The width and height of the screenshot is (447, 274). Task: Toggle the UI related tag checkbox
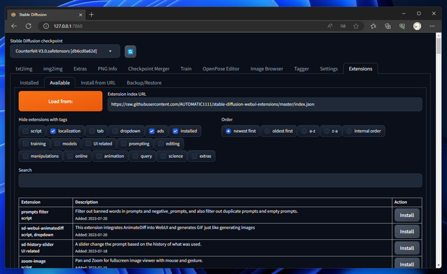88,144
